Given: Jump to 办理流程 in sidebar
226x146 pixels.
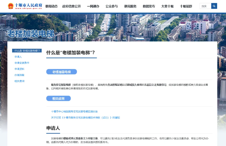Looking at the screenshot, I should (19, 75).
